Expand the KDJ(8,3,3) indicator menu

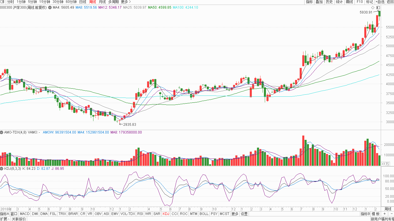[x=2, y=169]
